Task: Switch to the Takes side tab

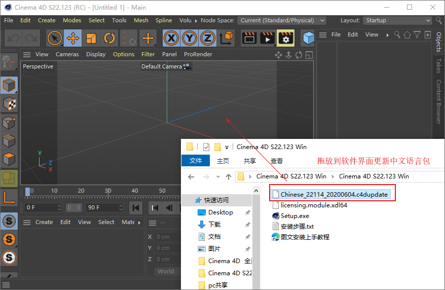Action: coord(438,65)
